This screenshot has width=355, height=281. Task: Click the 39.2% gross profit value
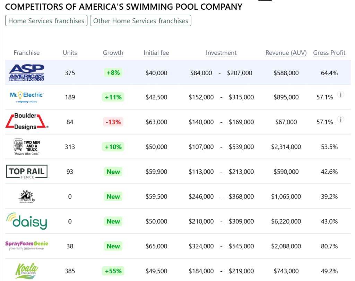329,196
